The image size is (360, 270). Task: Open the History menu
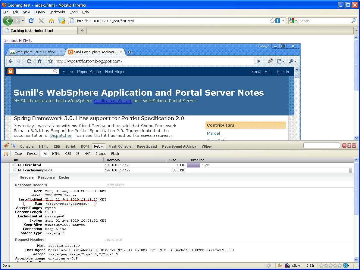point(40,12)
